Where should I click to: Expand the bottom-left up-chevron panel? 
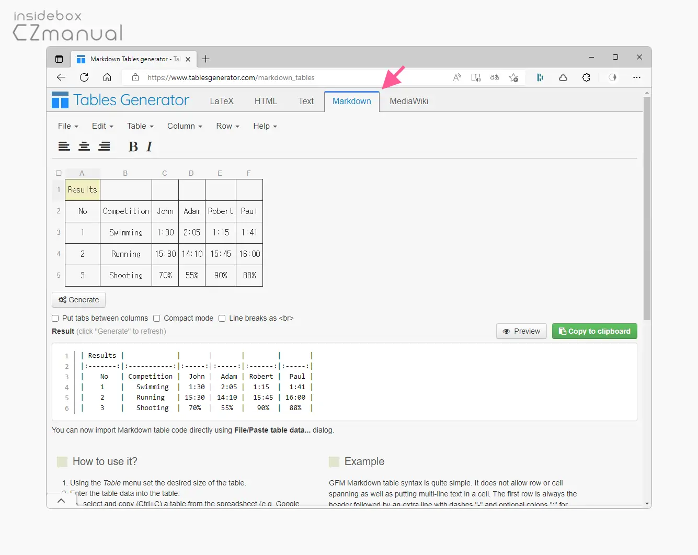coord(61,501)
